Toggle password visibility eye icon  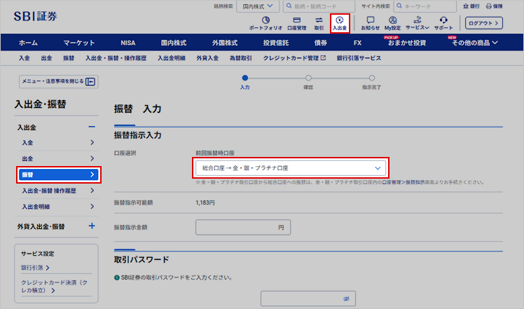[346, 299]
